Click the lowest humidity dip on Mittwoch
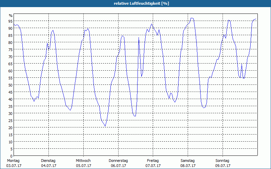The width and height of the screenshot is (271, 169). [105, 126]
